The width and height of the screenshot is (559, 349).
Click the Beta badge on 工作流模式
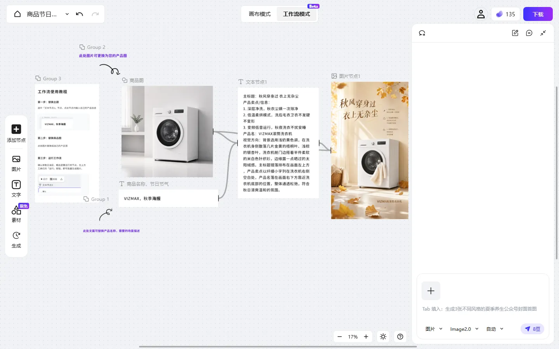point(313,6)
